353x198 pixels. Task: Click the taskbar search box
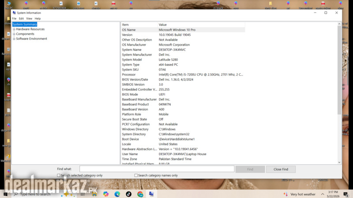44,194
